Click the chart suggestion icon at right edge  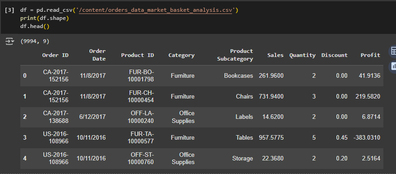(393, 66)
